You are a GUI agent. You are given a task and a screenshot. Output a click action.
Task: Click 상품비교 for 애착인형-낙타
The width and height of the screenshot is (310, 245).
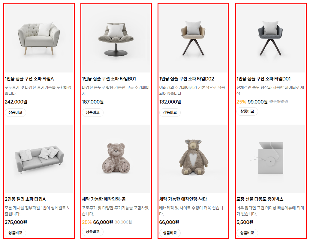click(x=170, y=233)
